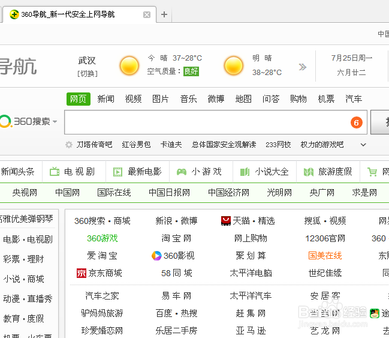The width and height of the screenshot is (389, 338).
Task: Click the TV icon beside 电视剧
Action: [55, 172]
